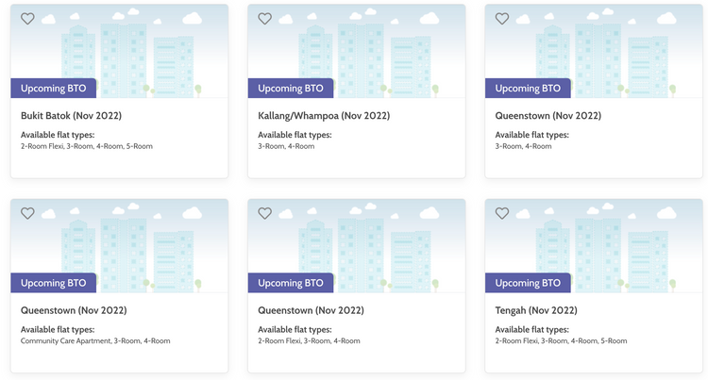Click Upcoming BTO badge on Community Care Queenstown card
Screen dimensions: 708x380
(x=53, y=283)
